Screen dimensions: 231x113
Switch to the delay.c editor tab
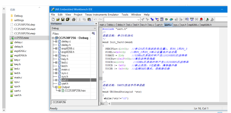click(x=112, y=25)
